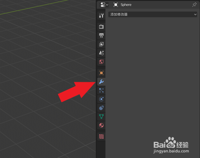Open the 添加修改器 (Add Modifier) dropdown
The height and width of the screenshot is (158, 200).
(152, 14)
